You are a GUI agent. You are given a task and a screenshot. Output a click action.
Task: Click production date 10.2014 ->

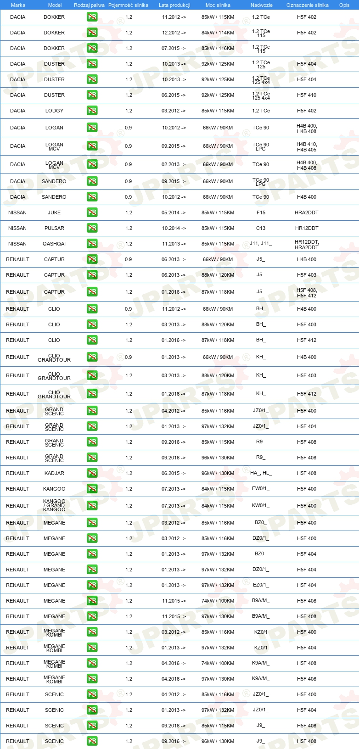pyautogui.click(x=174, y=228)
